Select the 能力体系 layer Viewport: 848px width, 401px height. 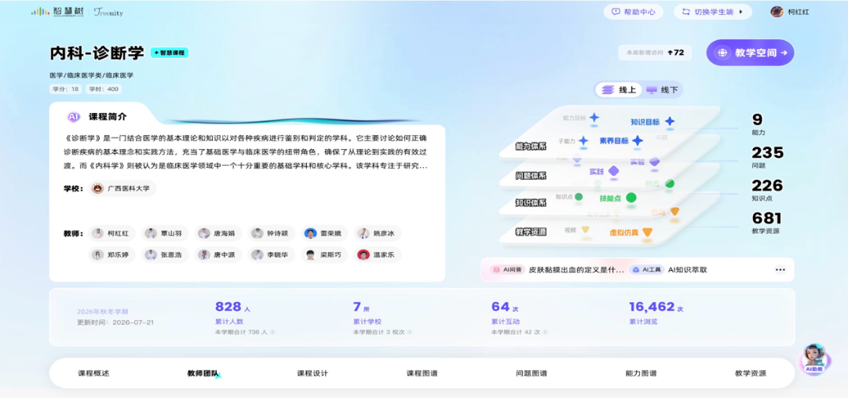pyautogui.click(x=531, y=147)
